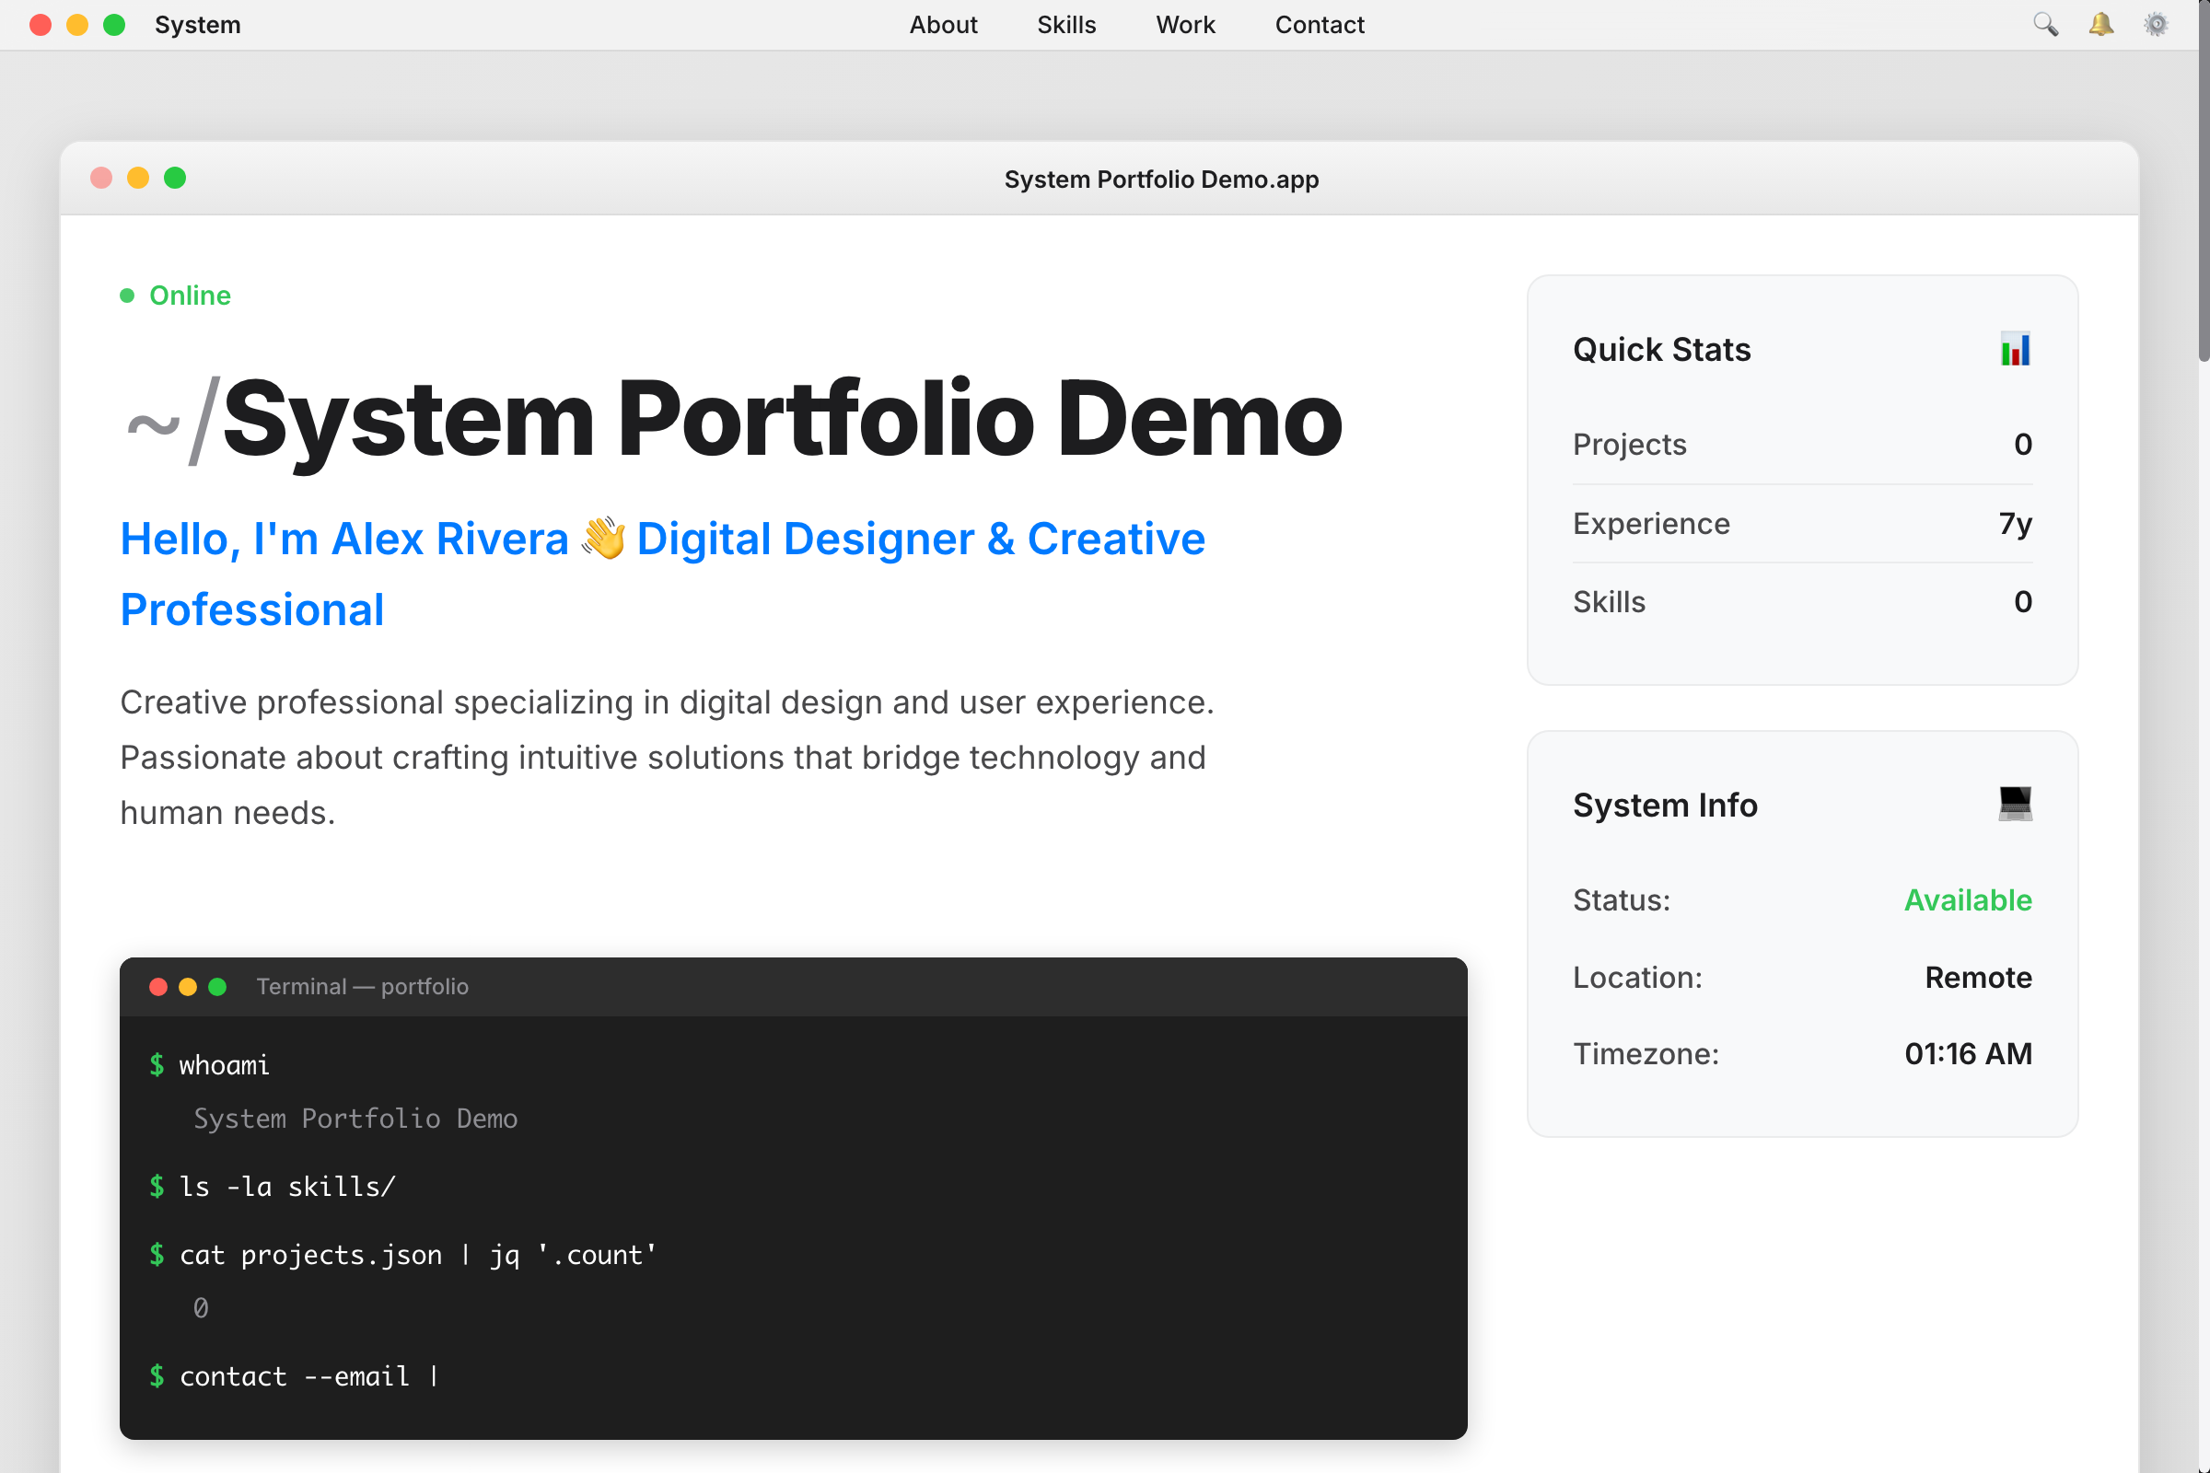Click the 'System Portfolio Demo.app' window title
The image size is (2210, 1473).
[1161, 179]
